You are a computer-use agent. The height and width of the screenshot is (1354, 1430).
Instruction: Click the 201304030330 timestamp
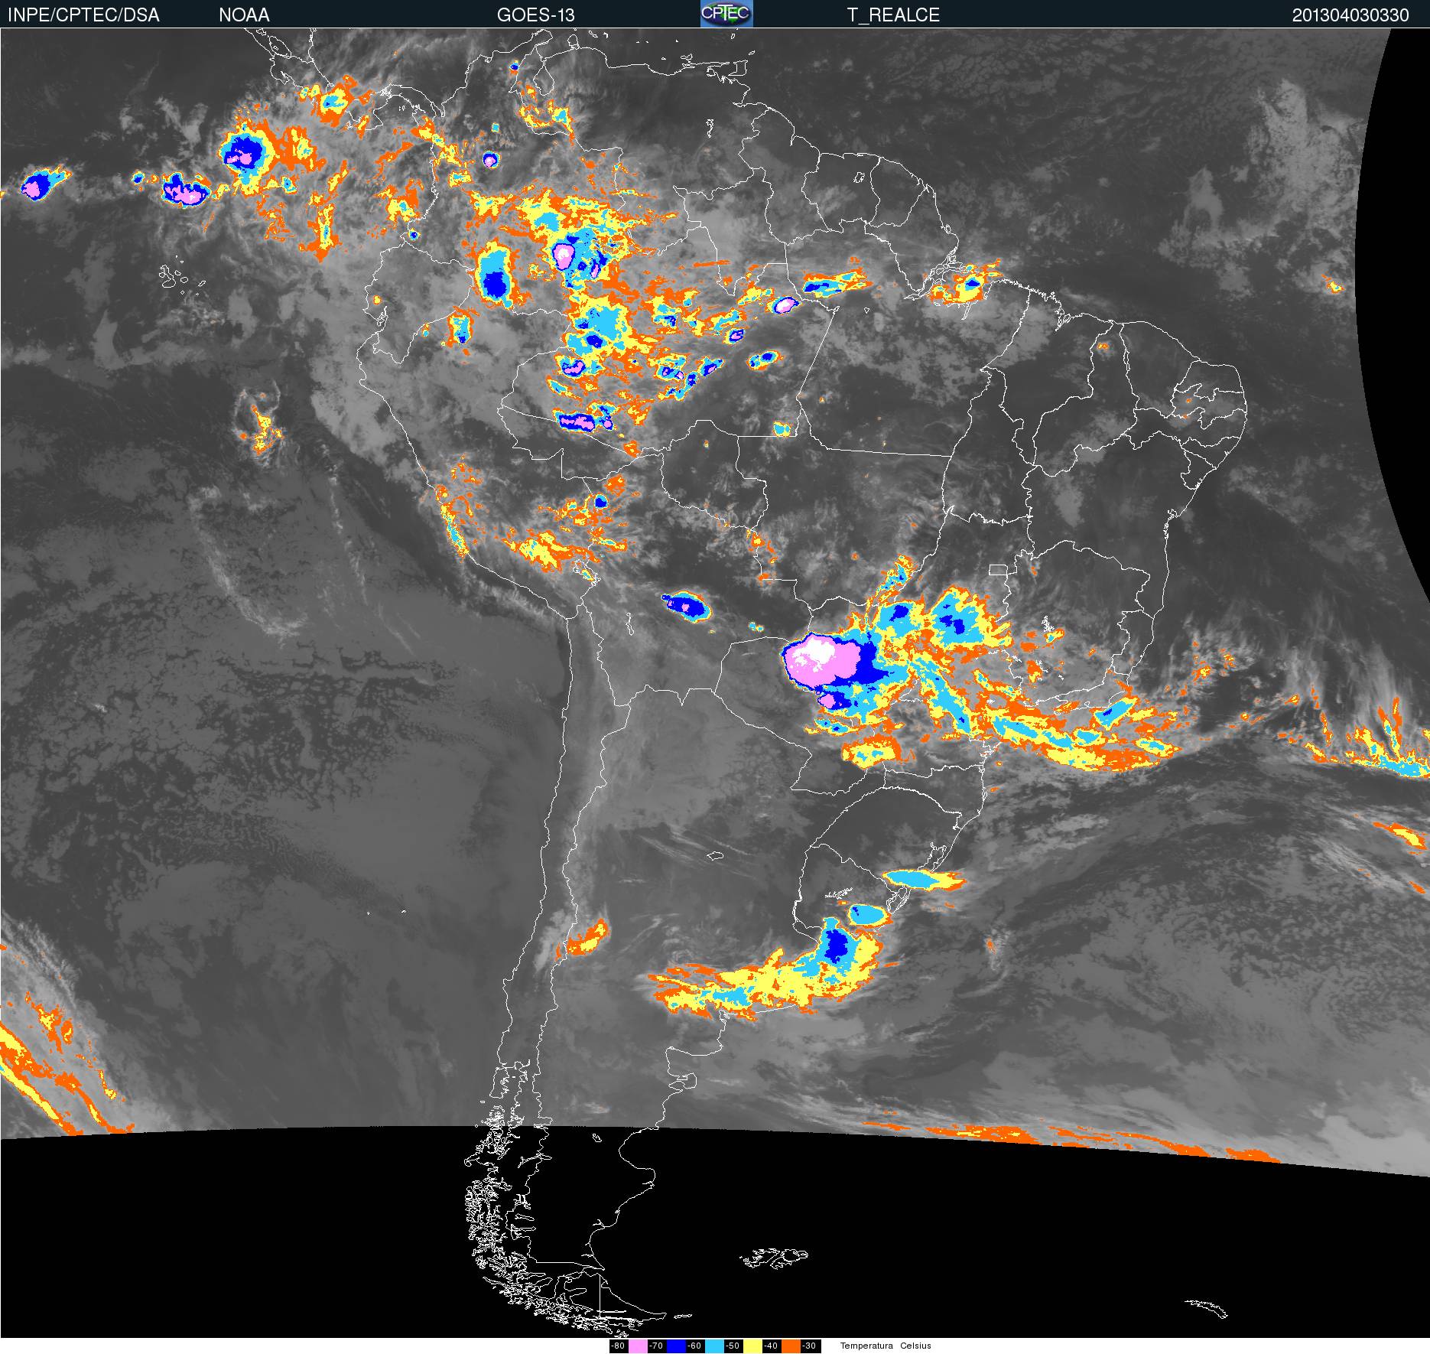click(x=1350, y=15)
